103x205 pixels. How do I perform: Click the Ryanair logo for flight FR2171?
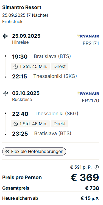point(88,36)
